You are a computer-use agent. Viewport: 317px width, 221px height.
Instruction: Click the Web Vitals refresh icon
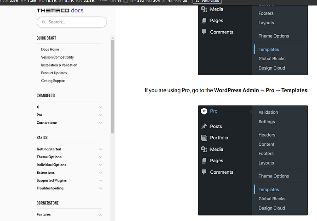[x=198, y=1]
